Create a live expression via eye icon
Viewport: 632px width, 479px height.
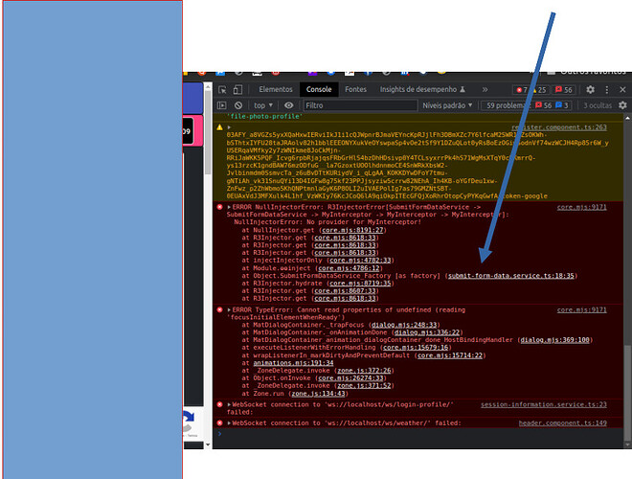click(x=288, y=105)
